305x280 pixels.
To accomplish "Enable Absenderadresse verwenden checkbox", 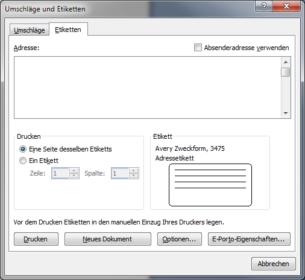I will click(198, 48).
